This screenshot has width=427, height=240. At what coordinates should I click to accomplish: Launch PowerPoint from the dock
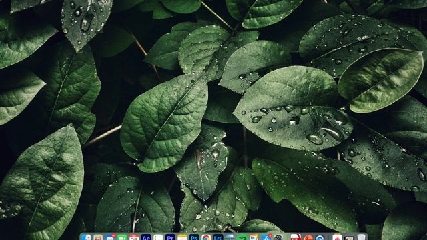(x=308, y=237)
